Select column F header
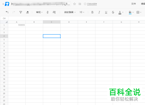This screenshot has width=145, height=105. (104, 22)
